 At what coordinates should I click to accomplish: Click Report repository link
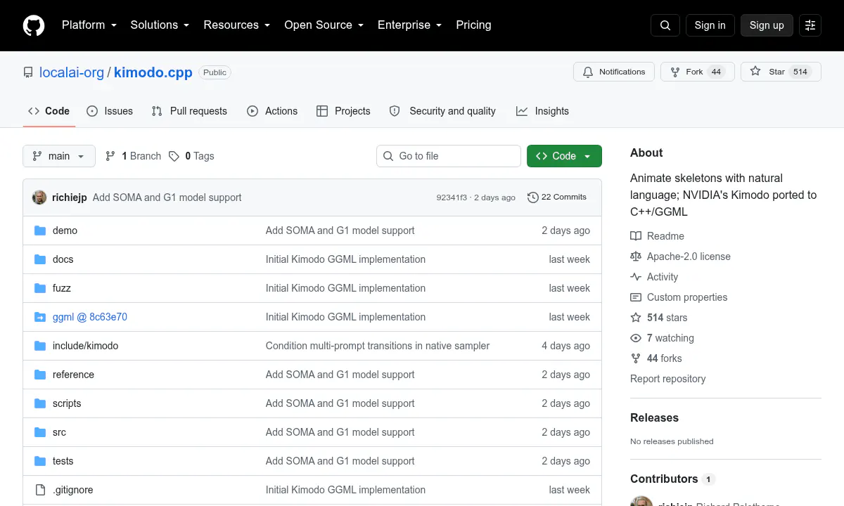(x=667, y=379)
